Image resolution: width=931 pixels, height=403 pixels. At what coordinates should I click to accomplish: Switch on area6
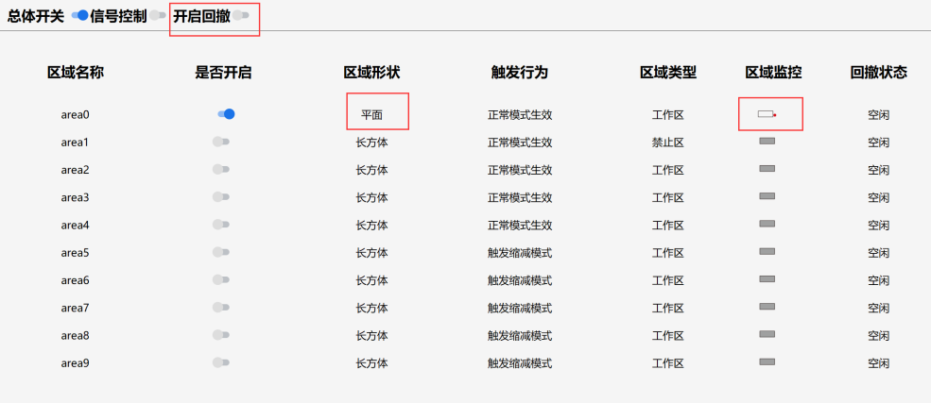pos(221,279)
